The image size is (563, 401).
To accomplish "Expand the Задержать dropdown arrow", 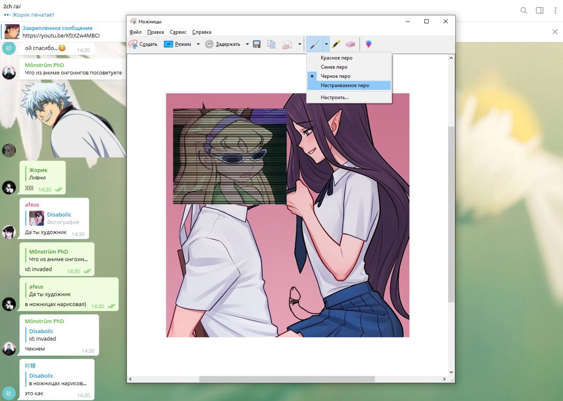I will coord(247,44).
